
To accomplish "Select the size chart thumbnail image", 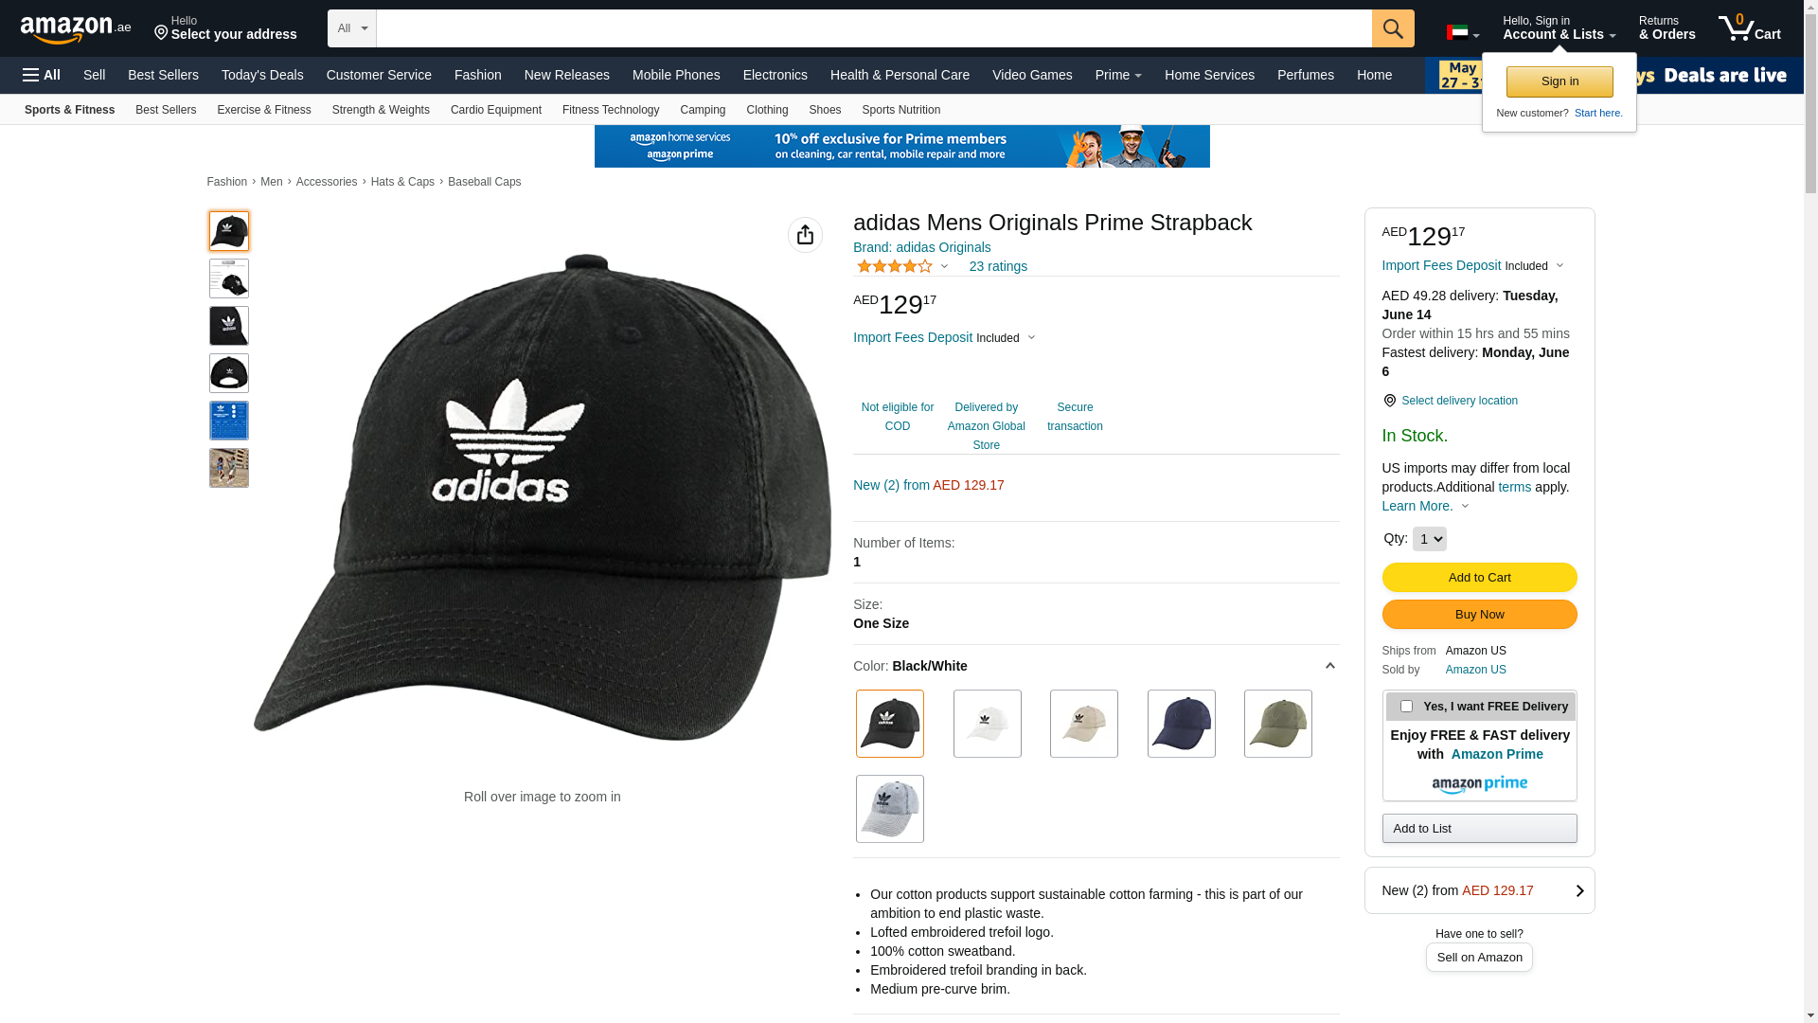I will click(229, 421).
